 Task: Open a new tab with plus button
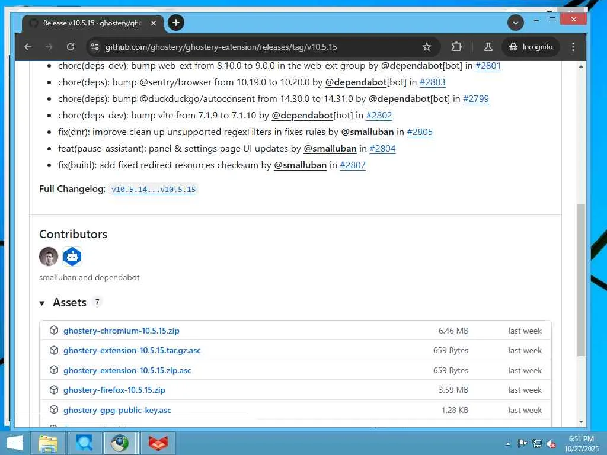point(176,23)
